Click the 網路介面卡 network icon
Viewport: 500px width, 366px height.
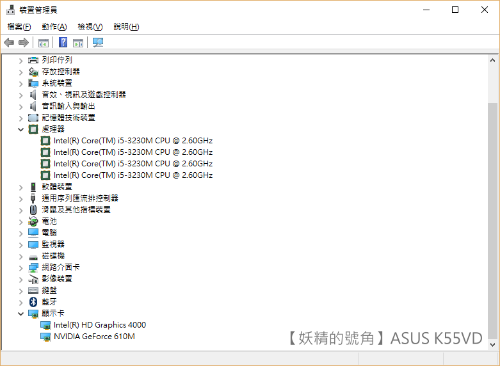pyautogui.click(x=33, y=267)
